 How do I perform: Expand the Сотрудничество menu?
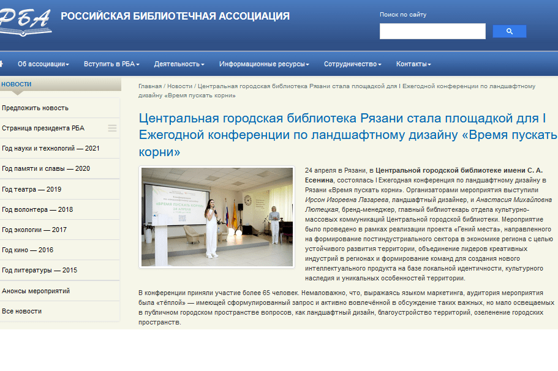pos(353,64)
